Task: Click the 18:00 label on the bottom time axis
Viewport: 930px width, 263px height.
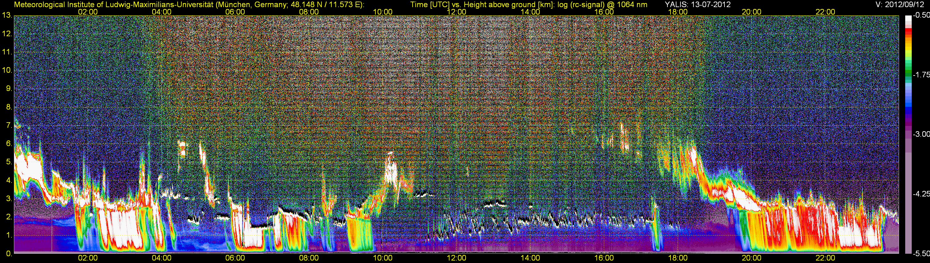Action: (678, 258)
